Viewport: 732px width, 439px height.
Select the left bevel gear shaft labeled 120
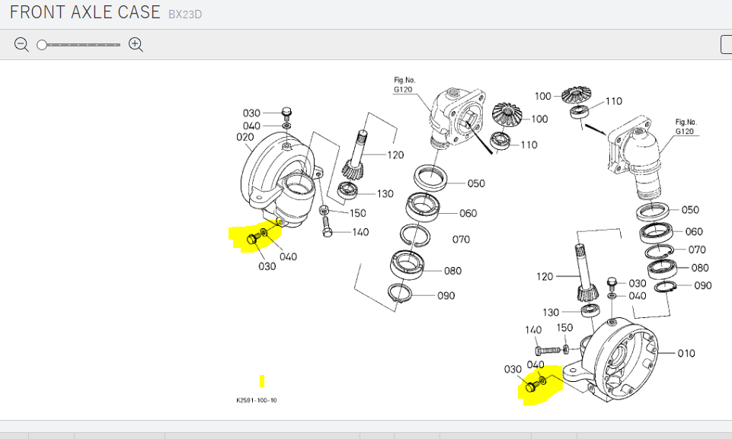(395, 155)
